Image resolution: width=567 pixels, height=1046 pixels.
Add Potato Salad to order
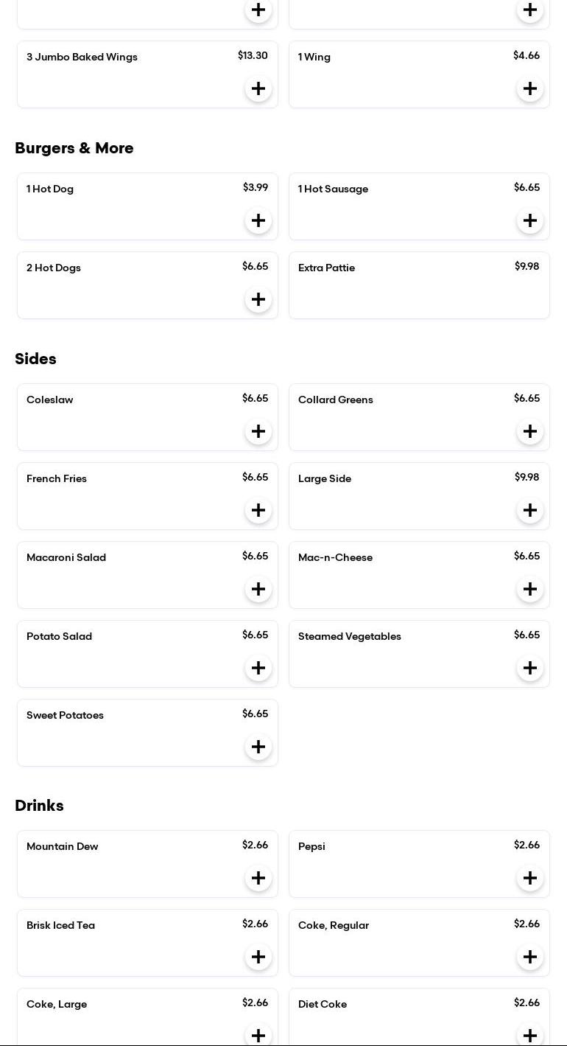point(258,668)
